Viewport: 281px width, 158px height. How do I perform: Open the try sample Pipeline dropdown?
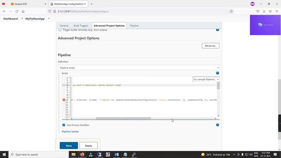coord(206,79)
